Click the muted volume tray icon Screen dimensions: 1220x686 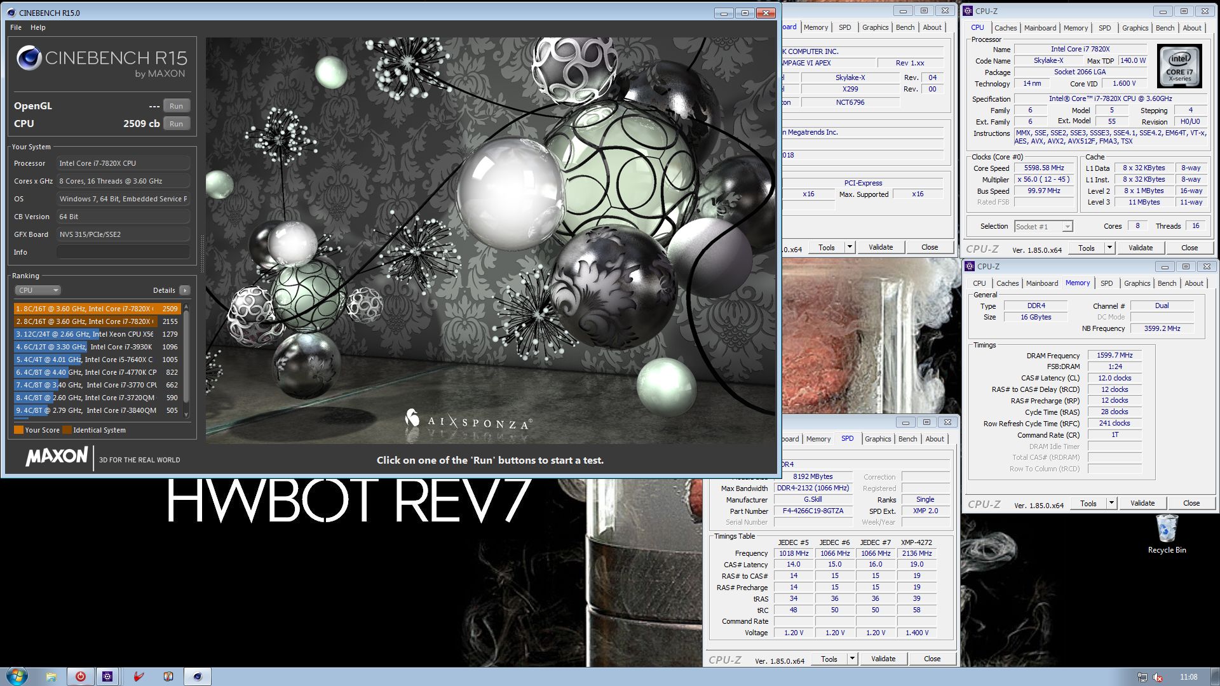click(x=1158, y=678)
